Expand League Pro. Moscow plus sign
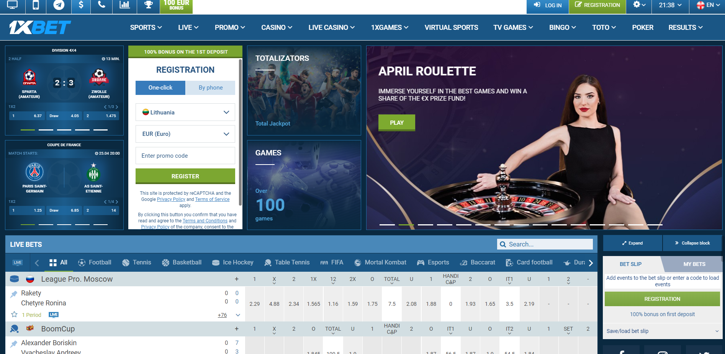The width and height of the screenshot is (725, 354). (x=237, y=279)
